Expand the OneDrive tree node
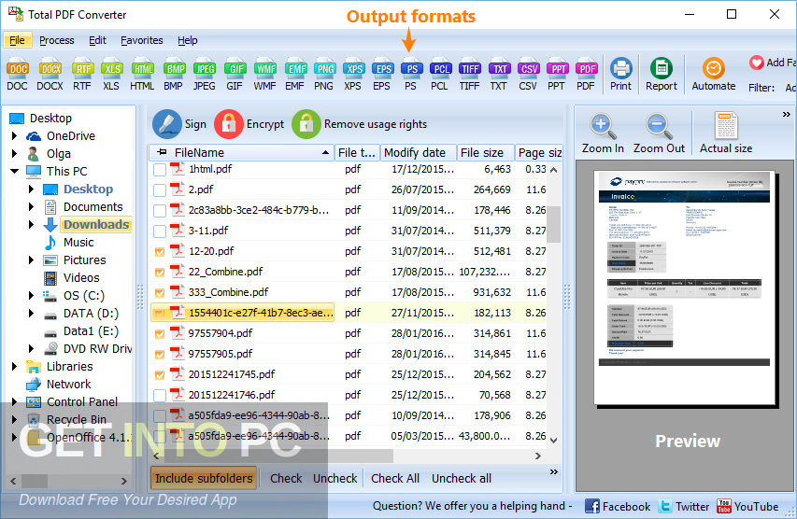The width and height of the screenshot is (797, 519). coord(14,135)
